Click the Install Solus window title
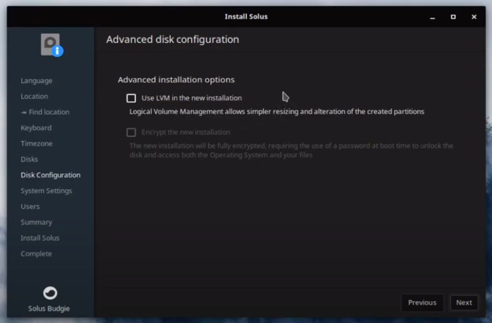Screen dimensions: 492x323 (x=246, y=17)
